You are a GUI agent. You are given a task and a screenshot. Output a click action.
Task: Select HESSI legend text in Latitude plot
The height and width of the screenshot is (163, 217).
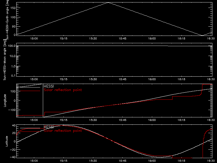pyautogui.click(x=49, y=127)
